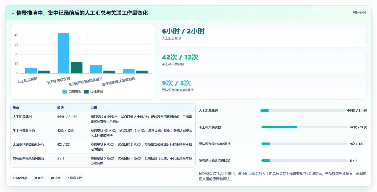Click the dark green 手工补关联次数 bar
This screenshot has height=192, width=377.
click(76, 68)
